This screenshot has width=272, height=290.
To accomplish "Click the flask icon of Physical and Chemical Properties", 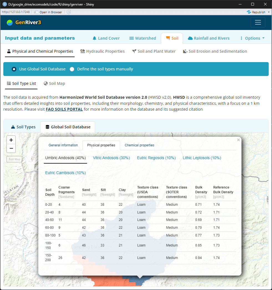I will (9, 51).
